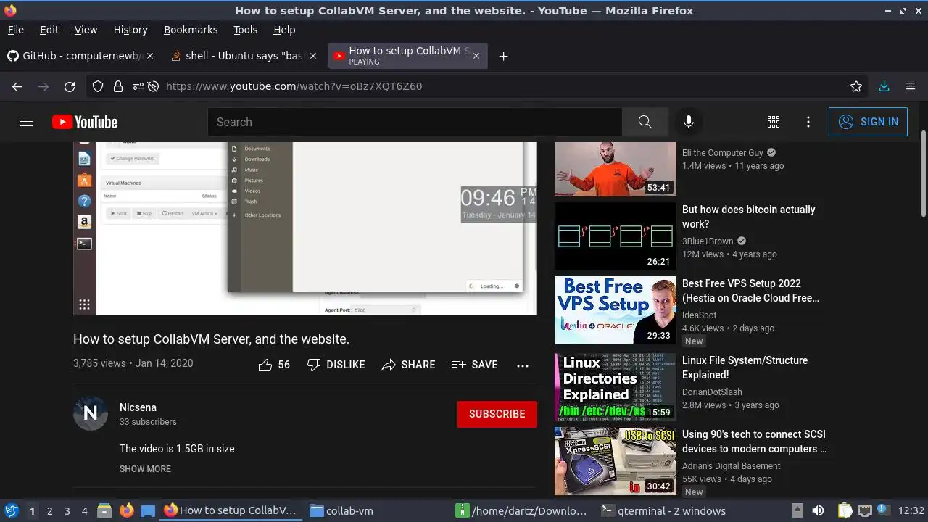This screenshot has width=928, height=522.
Task: Click the site security padlock icon
Action: [118, 86]
